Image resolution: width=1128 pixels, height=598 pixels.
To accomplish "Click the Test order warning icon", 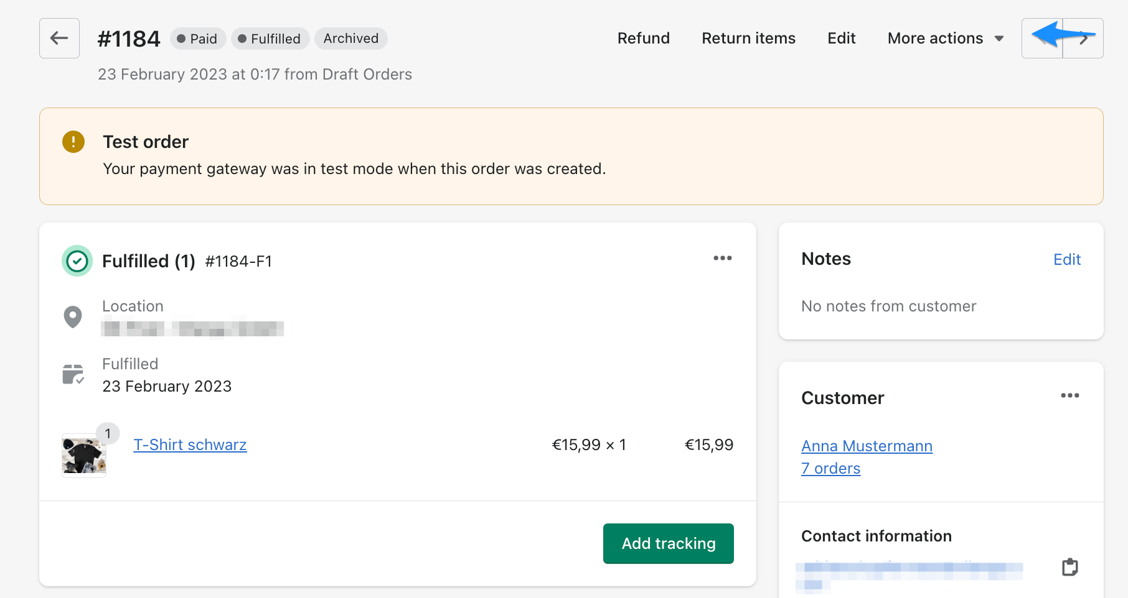I will pos(73,142).
